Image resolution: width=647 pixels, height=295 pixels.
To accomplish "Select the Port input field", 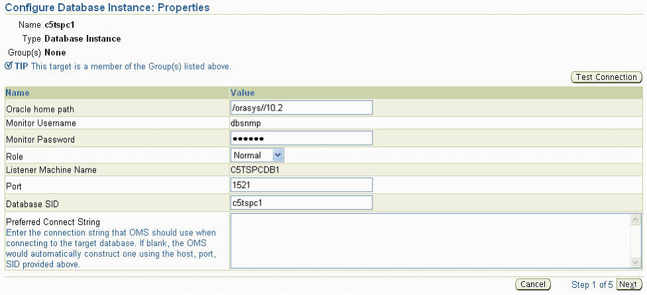I will pos(302,185).
